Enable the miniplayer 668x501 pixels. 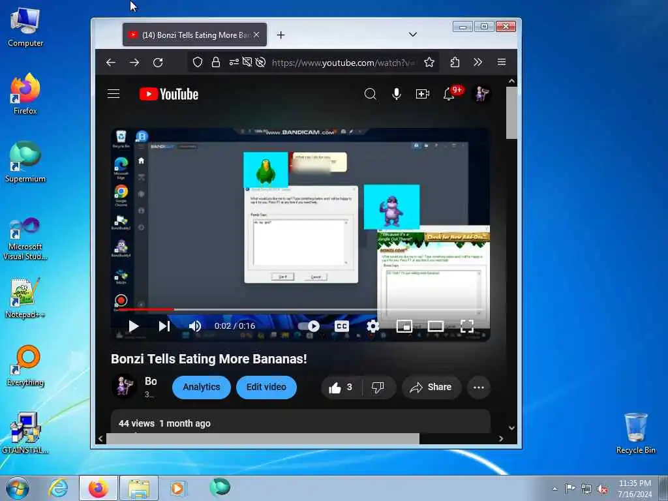coord(404,326)
